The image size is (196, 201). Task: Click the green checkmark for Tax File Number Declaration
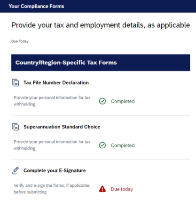(x=102, y=101)
